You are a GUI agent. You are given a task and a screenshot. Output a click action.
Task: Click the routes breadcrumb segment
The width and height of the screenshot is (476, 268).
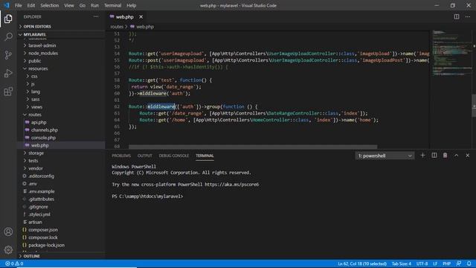117,27
